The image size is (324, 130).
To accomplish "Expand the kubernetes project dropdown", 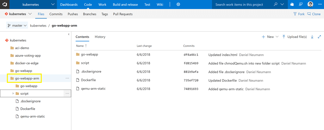I will (x=53, y=4).
